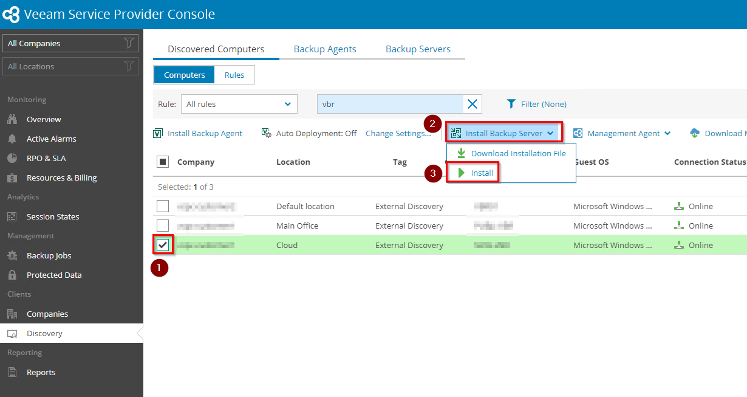Select the Rules sub-tab
This screenshot has width=747, height=397.
click(234, 75)
